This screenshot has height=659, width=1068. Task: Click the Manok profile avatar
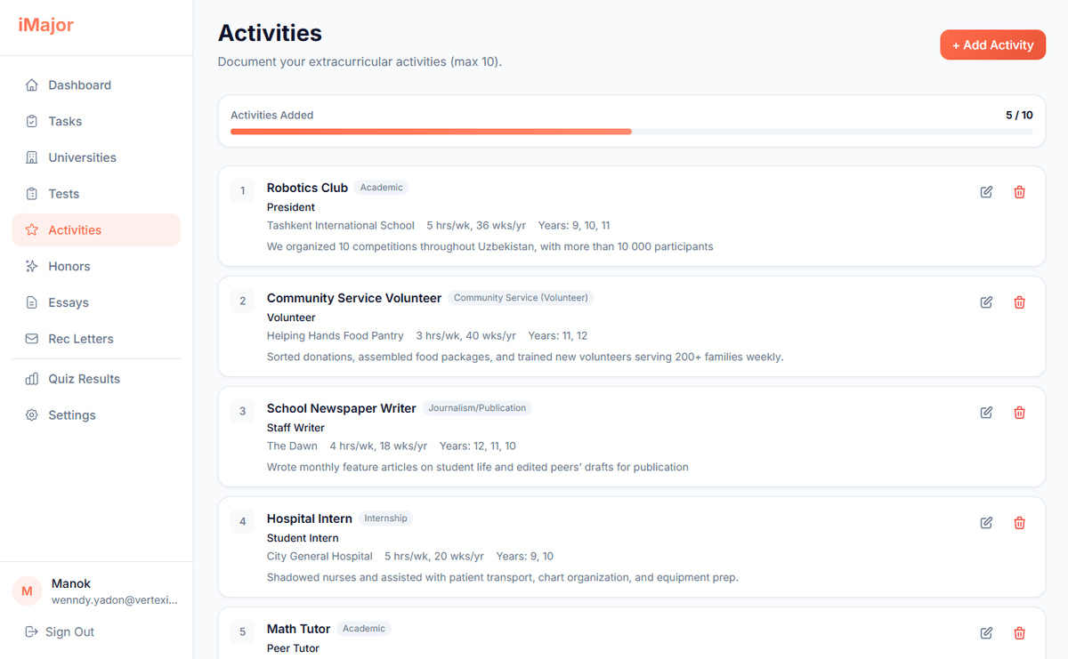click(x=27, y=591)
